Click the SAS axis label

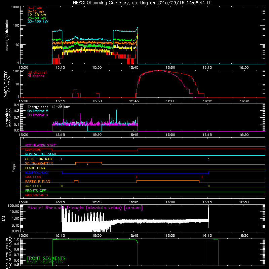click(4, 219)
